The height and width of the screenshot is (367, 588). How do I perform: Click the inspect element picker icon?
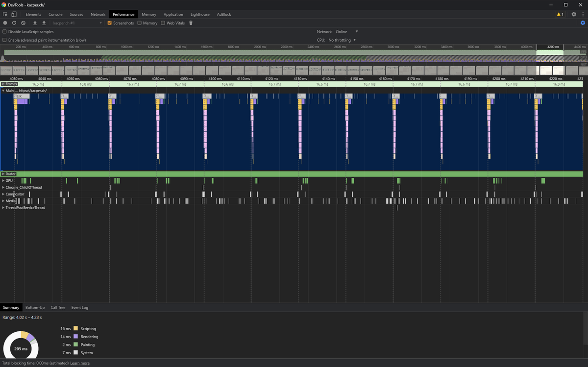5,14
